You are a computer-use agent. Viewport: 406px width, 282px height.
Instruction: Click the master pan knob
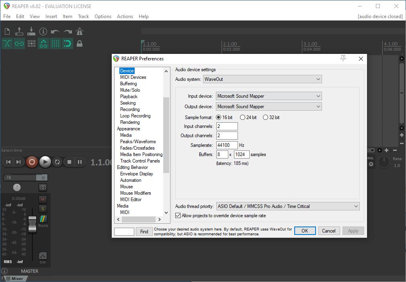tap(17, 187)
